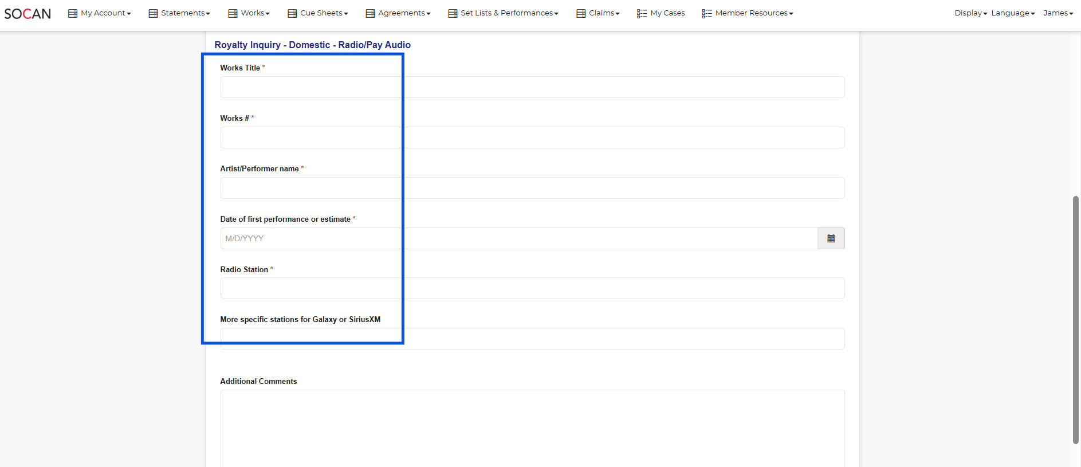The image size is (1081, 467).
Task: Open the Agreements menu
Action: (x=402, y=13)
